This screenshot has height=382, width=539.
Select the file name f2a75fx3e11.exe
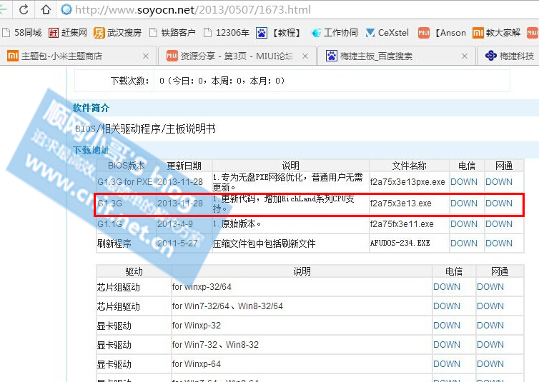tap(402, 224)
